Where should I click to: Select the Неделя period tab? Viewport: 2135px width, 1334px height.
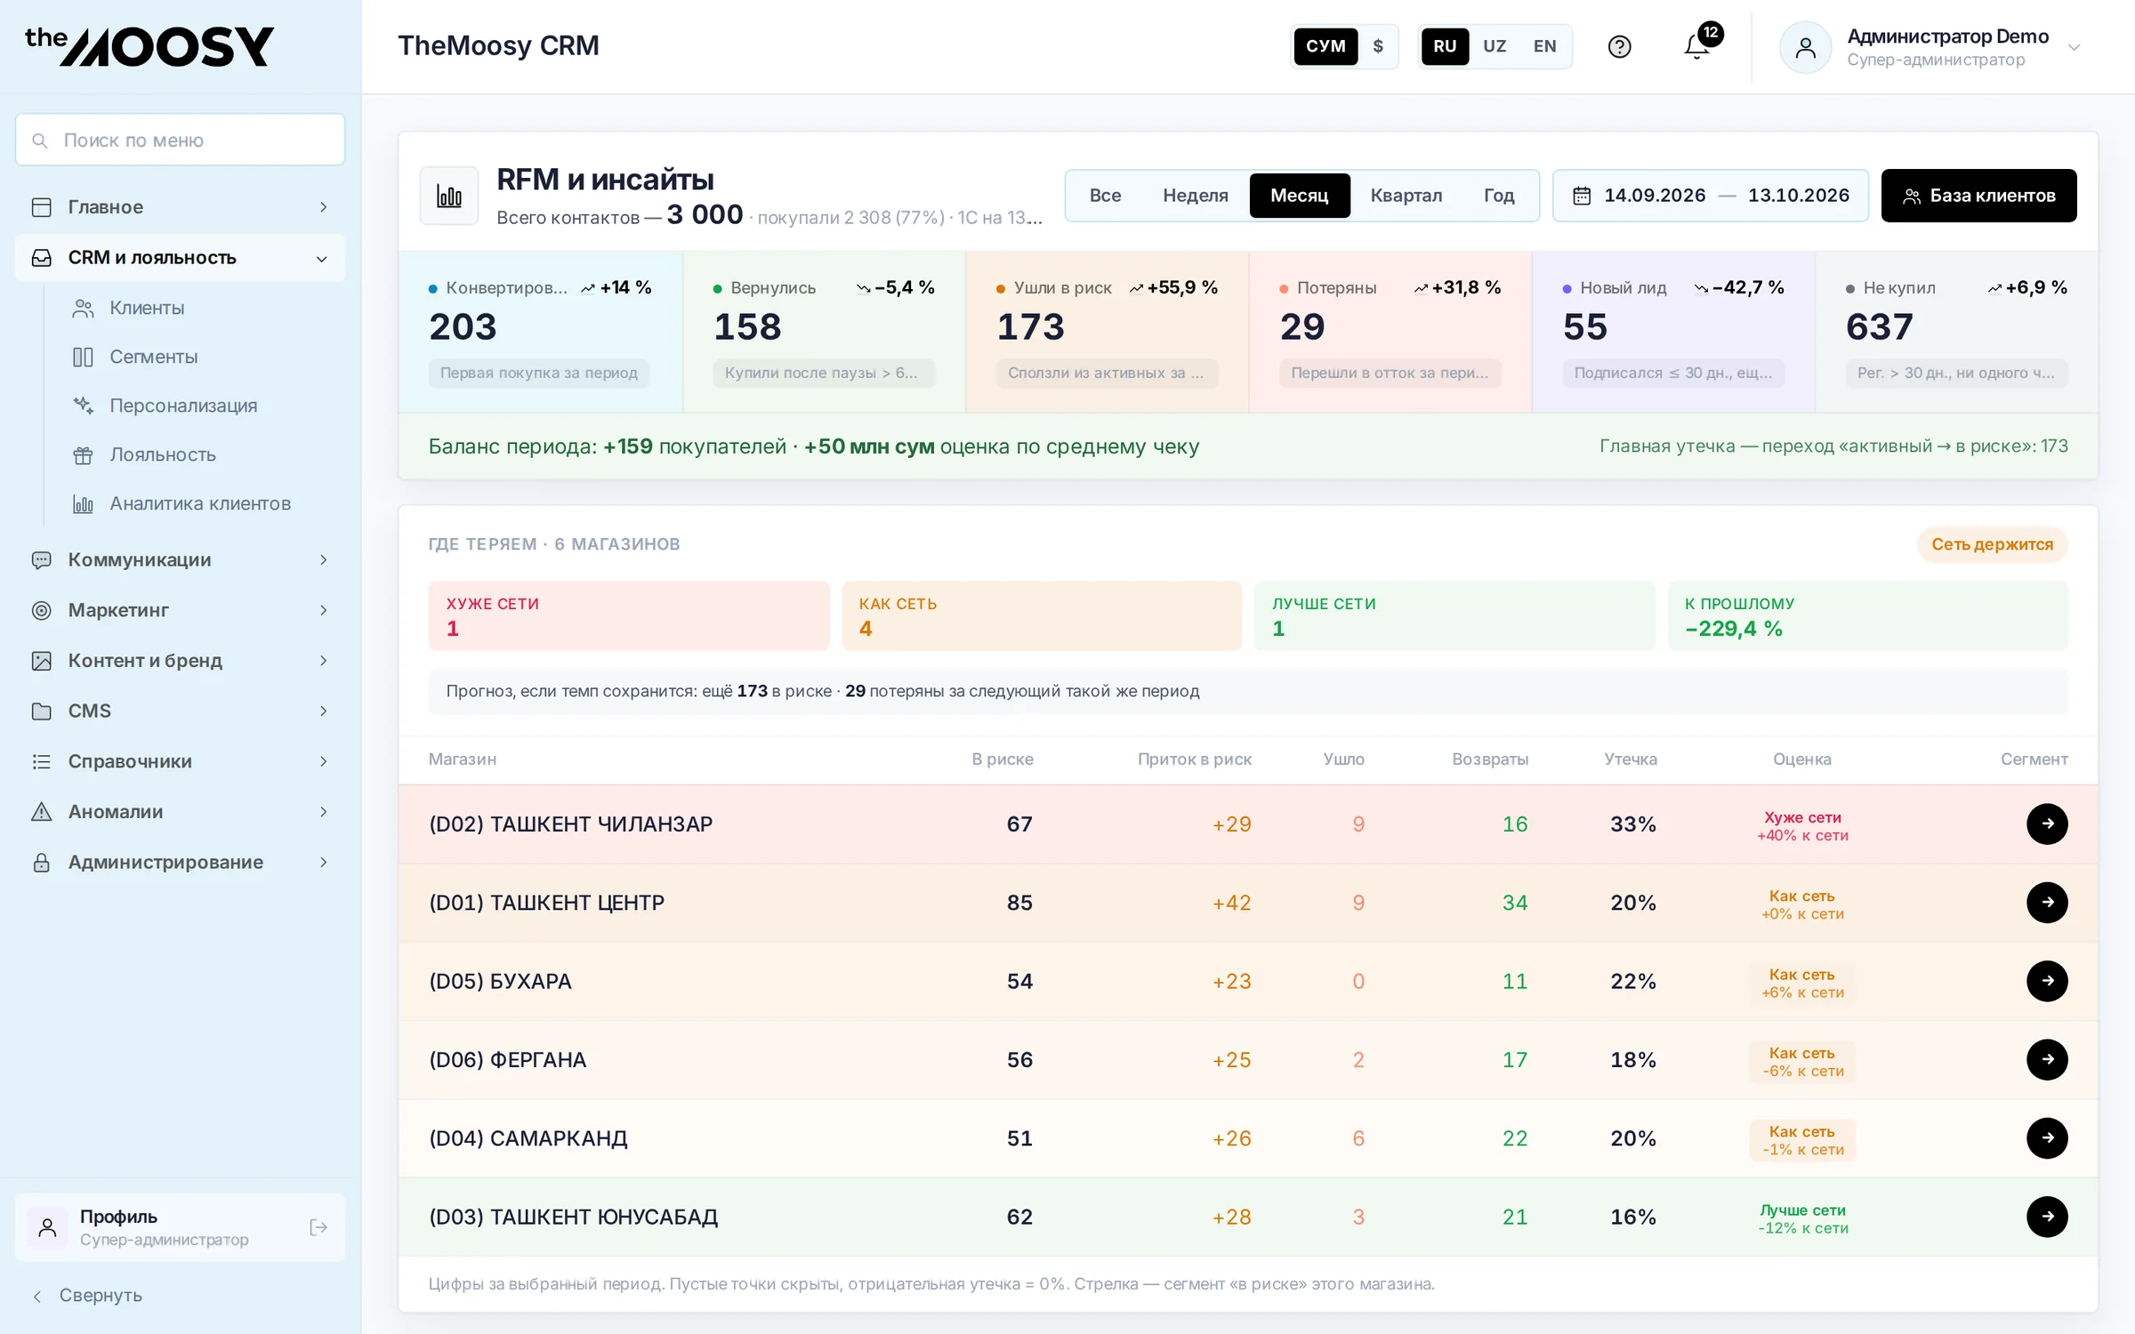[x=1195, y=196]
